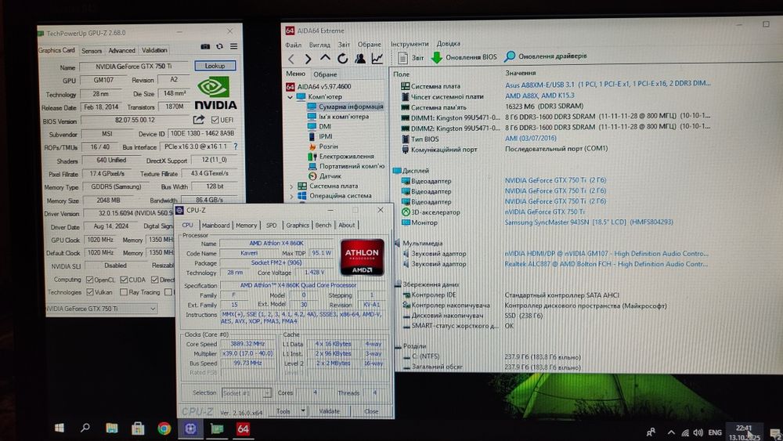Image resolution: width=783 pixels, height=441 pixels.
Task: Open Samsung SyncMaster 943SN monitor link
Action: click(x=589, y=222)
